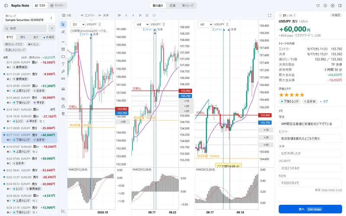This screenshot has height=216, width=346.
Task: Click the H4 chart drag handle
Action: pos(163,25)
